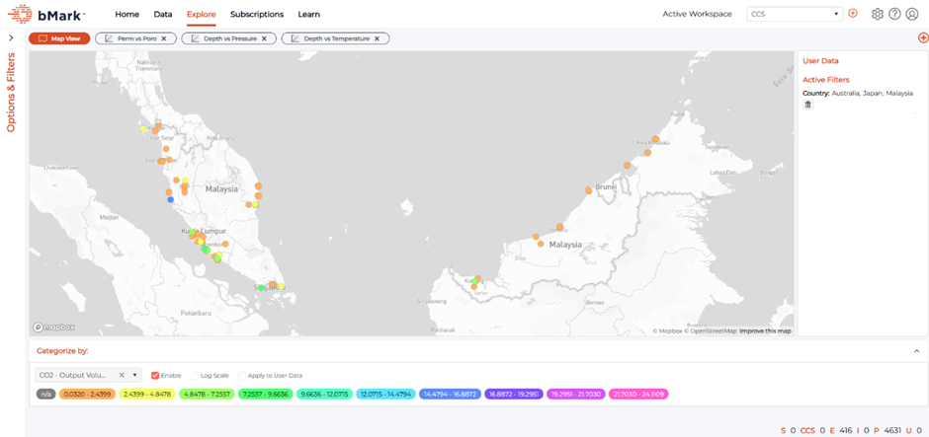Open the help question mark icon
The height and width of the screenshot is (437, 929).
click(894, 14)
